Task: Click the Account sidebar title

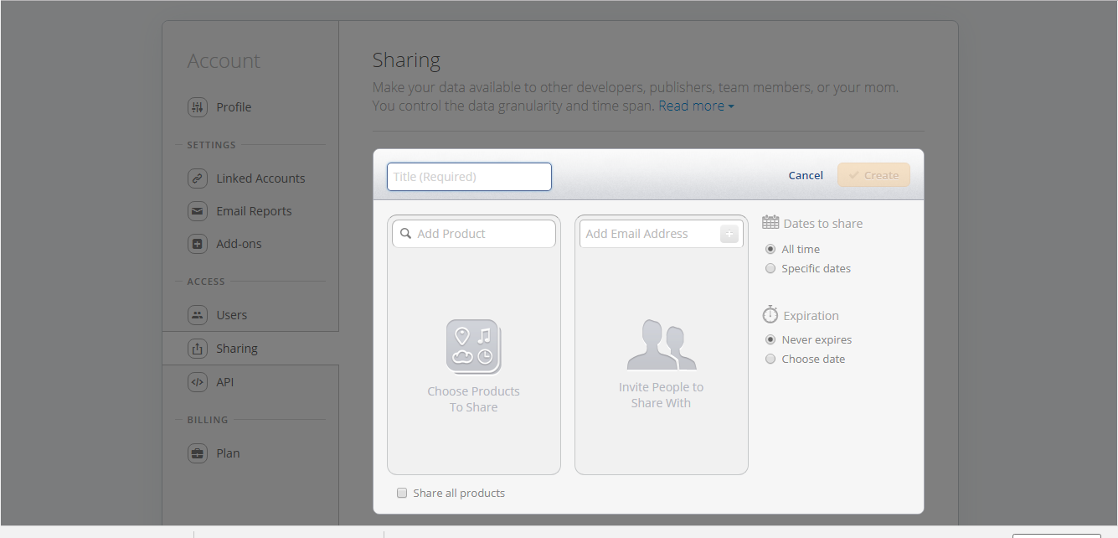Action: pyautogui.click(x=224, y=61)
